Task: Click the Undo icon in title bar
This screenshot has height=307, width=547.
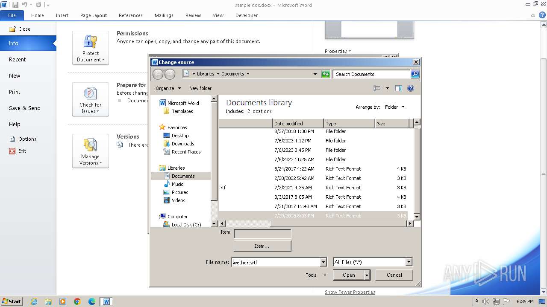Action: (x=25, y=5)
